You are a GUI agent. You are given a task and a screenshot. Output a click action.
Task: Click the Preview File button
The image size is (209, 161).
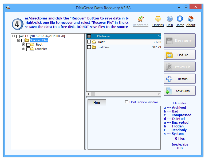coord(180,67)
